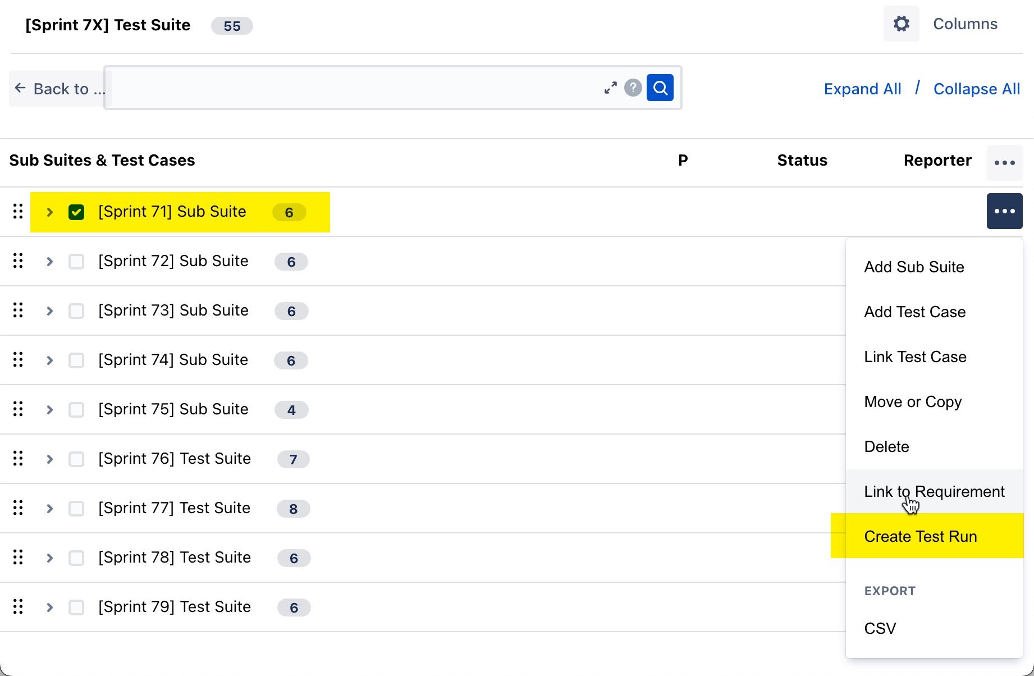1034x676 pixels.
Task: Expand the Sprint 75 Sub Suite chevron
Action: (x=49, y=410)
